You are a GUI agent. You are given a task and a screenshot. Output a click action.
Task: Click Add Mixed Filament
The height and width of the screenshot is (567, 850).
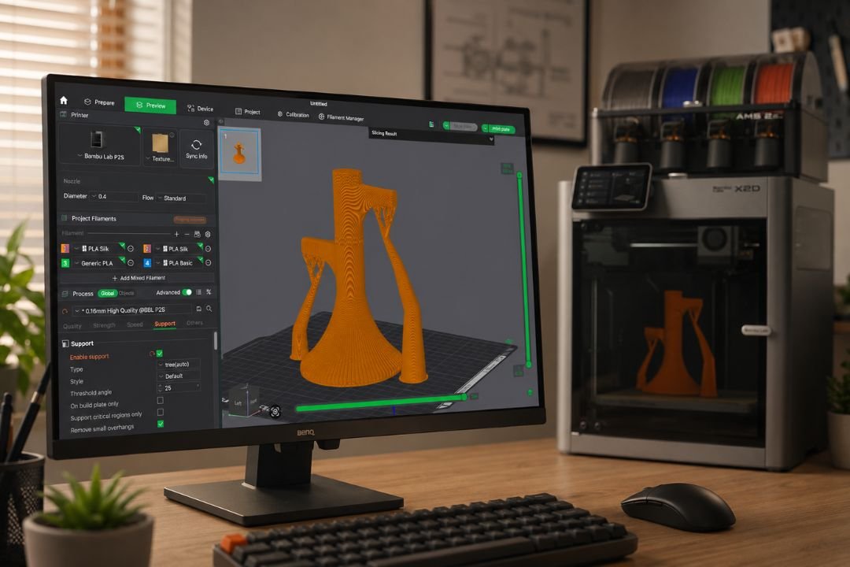click(x=139, y=278)
